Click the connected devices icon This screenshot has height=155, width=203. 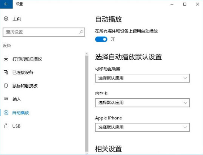pyautogui.click(x=6, y=72)
